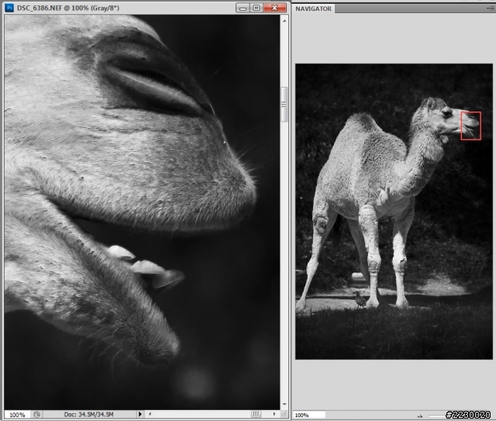Click the red proxy view box in Navigator
The image size is (496, 421).
click(470, 126)
